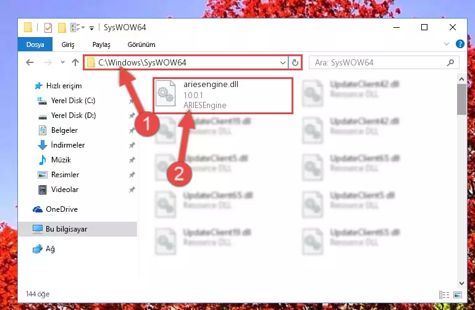This screenshot has height=310, width=475.
Task: Click the 144 öğe status text
Action: pyautogui.click(x=38, y=294)
